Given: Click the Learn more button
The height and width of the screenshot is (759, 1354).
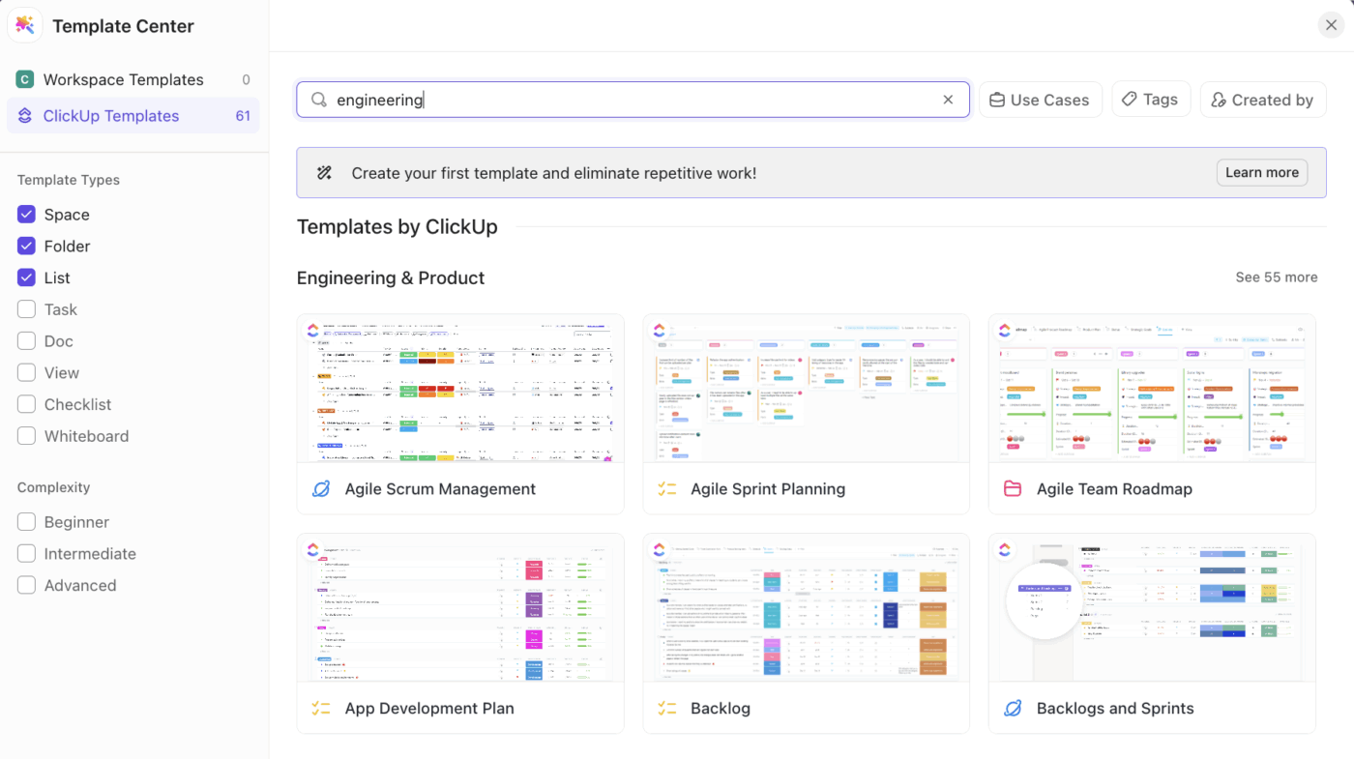Looking at the screenshot, I should pos(1262,173).
